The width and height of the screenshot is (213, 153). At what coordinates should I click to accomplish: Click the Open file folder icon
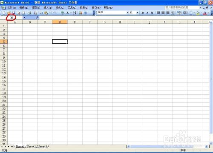pyautogui.click(x=9, y=13)
